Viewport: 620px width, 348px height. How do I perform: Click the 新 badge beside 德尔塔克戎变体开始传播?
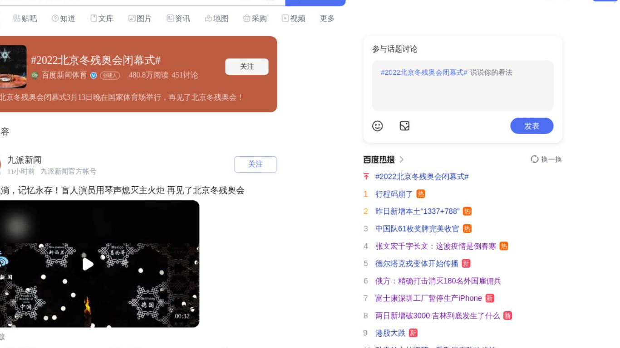466,264
